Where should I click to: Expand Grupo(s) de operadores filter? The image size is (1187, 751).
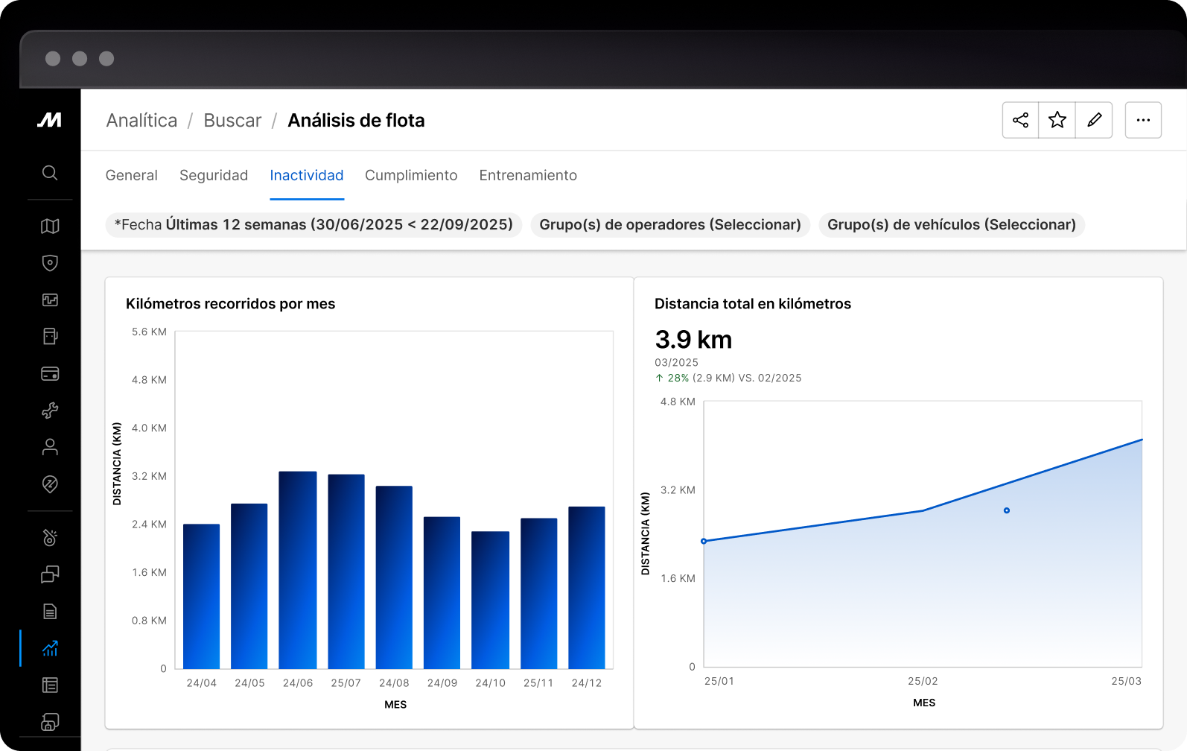(670, 225)
